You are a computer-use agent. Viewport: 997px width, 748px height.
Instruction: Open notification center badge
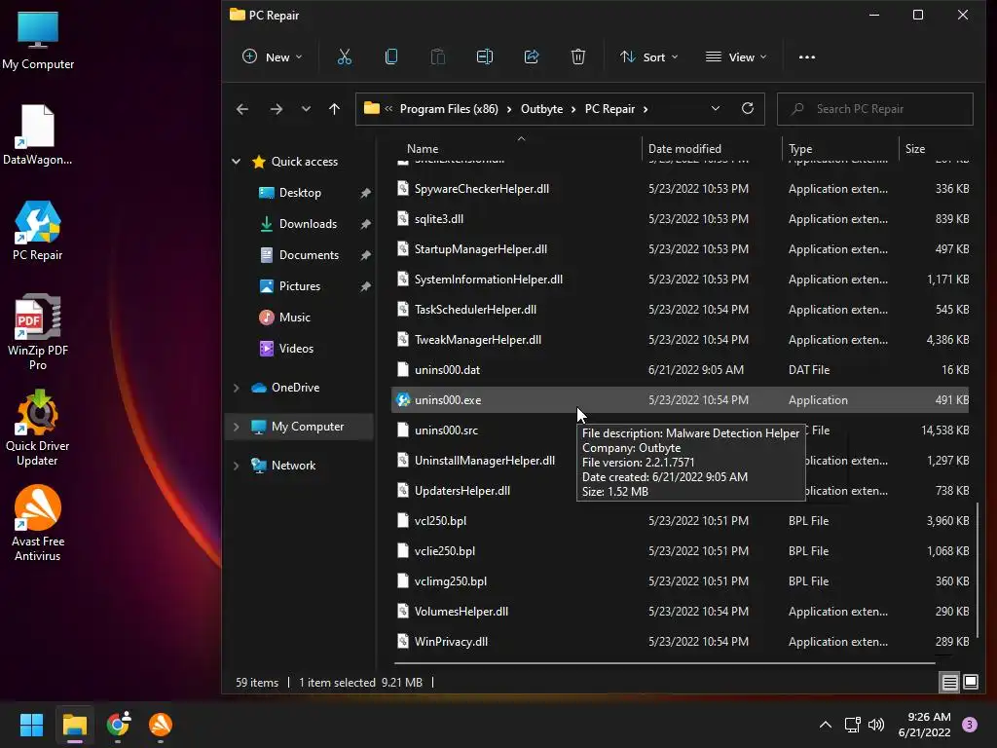[x=970, y=725]
